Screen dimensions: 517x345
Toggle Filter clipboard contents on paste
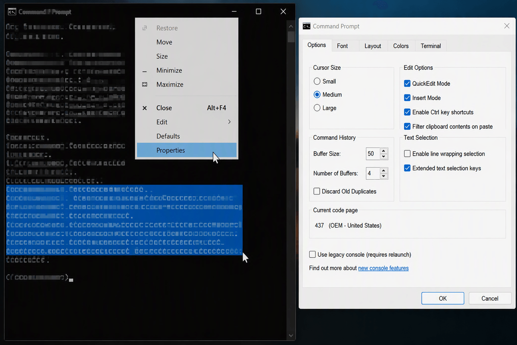tap(407, 126)
